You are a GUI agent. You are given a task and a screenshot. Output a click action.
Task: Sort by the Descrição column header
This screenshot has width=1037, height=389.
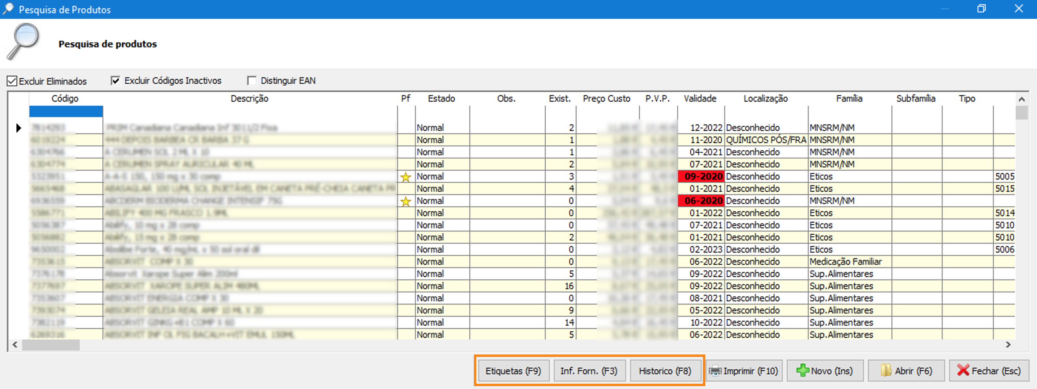(x=249, y=99)
